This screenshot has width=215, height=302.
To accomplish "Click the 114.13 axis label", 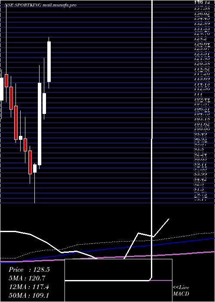I will 202,84.
